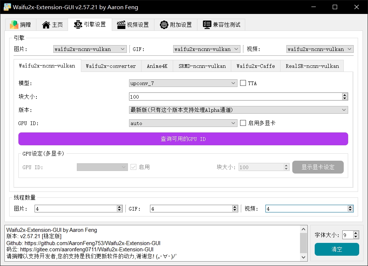Increase the 视频 thread count

point(350,207)
